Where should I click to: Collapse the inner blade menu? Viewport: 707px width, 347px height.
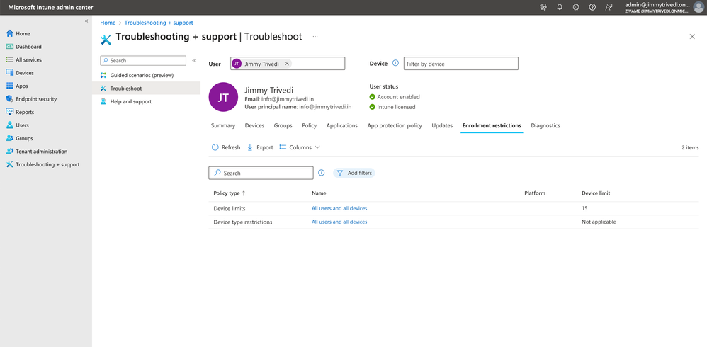[194, 60]
